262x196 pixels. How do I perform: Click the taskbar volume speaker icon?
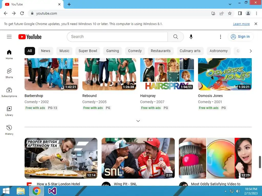[x=238, y=191]
